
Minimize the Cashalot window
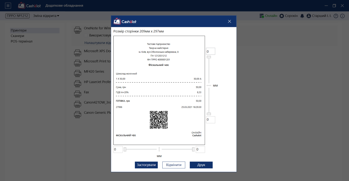[x=326, y=6]
